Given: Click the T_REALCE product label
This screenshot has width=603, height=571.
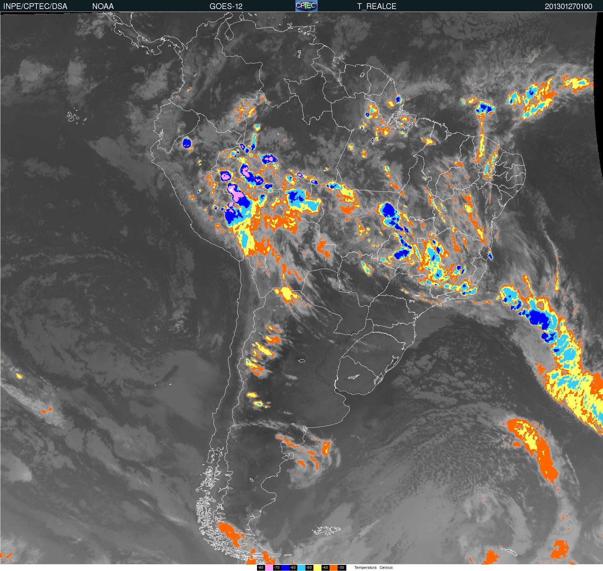Looking at the screenshot, I should (x=377, y=6).
